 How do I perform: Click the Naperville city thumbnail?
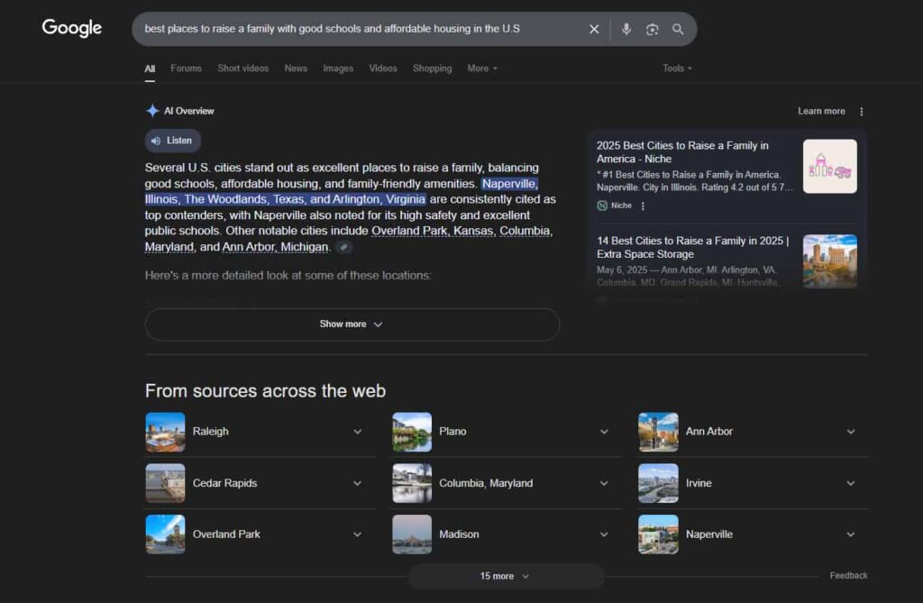(658, 534)
